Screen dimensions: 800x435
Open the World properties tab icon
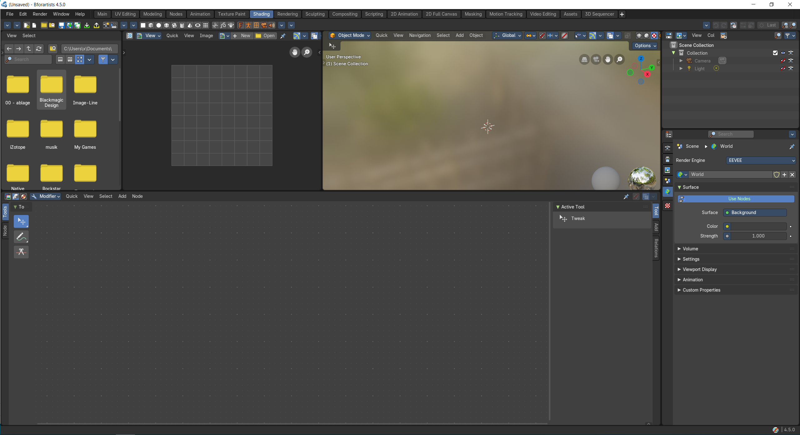tap(668, 192)
